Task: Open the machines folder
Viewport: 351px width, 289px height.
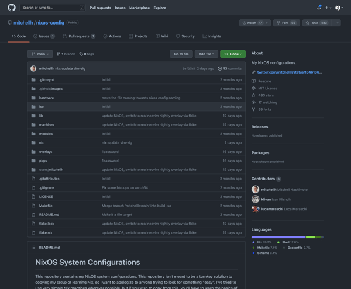Action: [47, 124]
